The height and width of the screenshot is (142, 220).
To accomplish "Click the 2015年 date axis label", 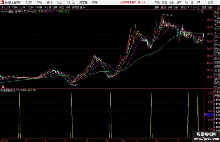I will [4, 141].
